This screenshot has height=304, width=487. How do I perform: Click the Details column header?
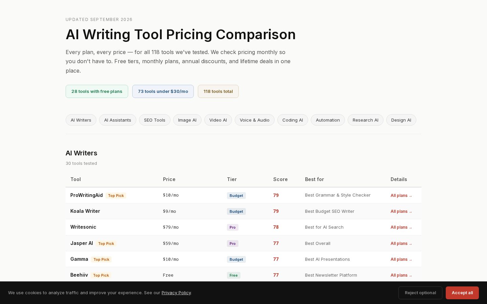pyautogui.click(x=399, y=179)
